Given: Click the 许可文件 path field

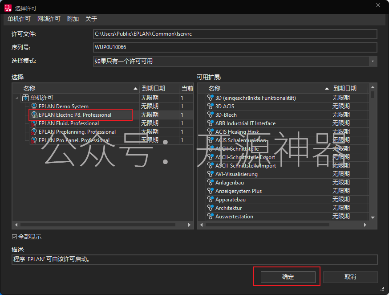Looking at the screenshot, I should click(235, 34).
